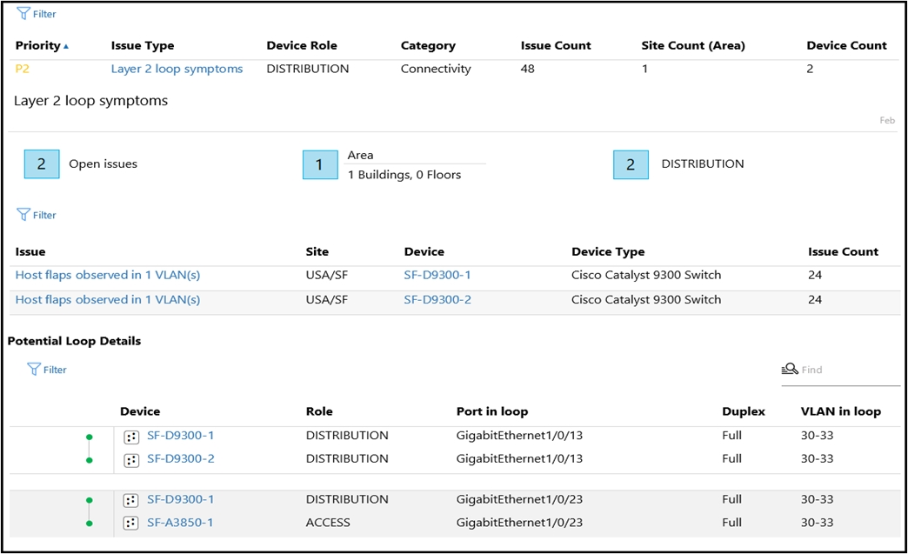Click the Issue Count column header in the top table
This screenshot has height=554, width=908.
556,45
